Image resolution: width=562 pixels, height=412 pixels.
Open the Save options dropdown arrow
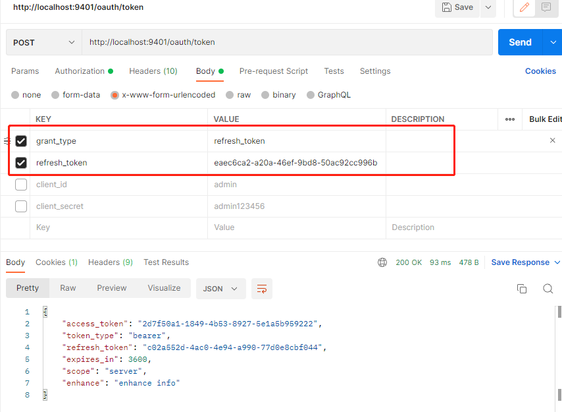pos(488,7)
